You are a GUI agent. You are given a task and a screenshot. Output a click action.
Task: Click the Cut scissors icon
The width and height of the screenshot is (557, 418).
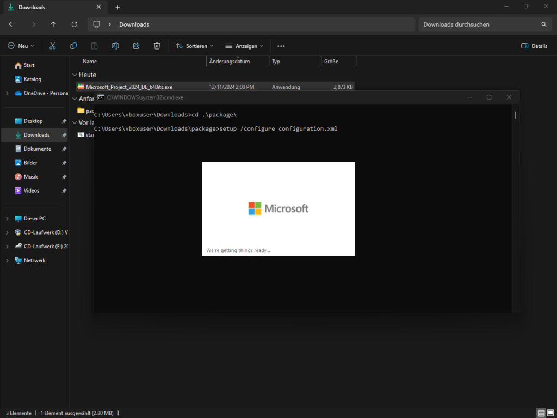point(53,46)
